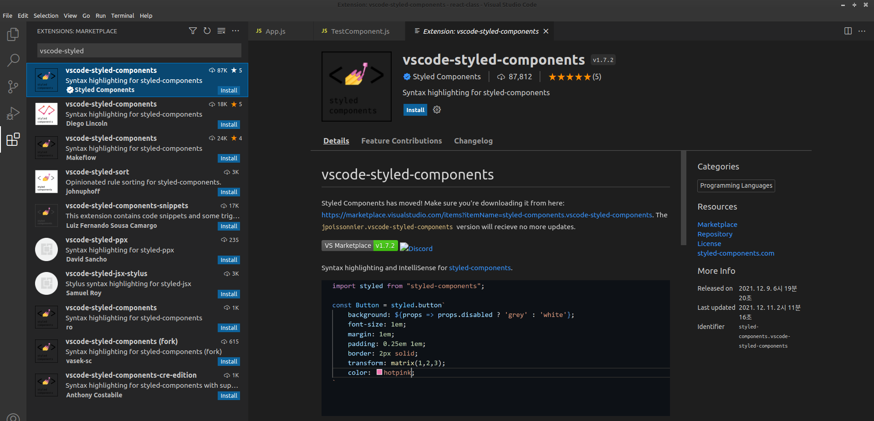Click the styled-components link in syntax sentence
The height and width of the screenshot is (421, 874).
pyautogui.click(x=480, y=267)
